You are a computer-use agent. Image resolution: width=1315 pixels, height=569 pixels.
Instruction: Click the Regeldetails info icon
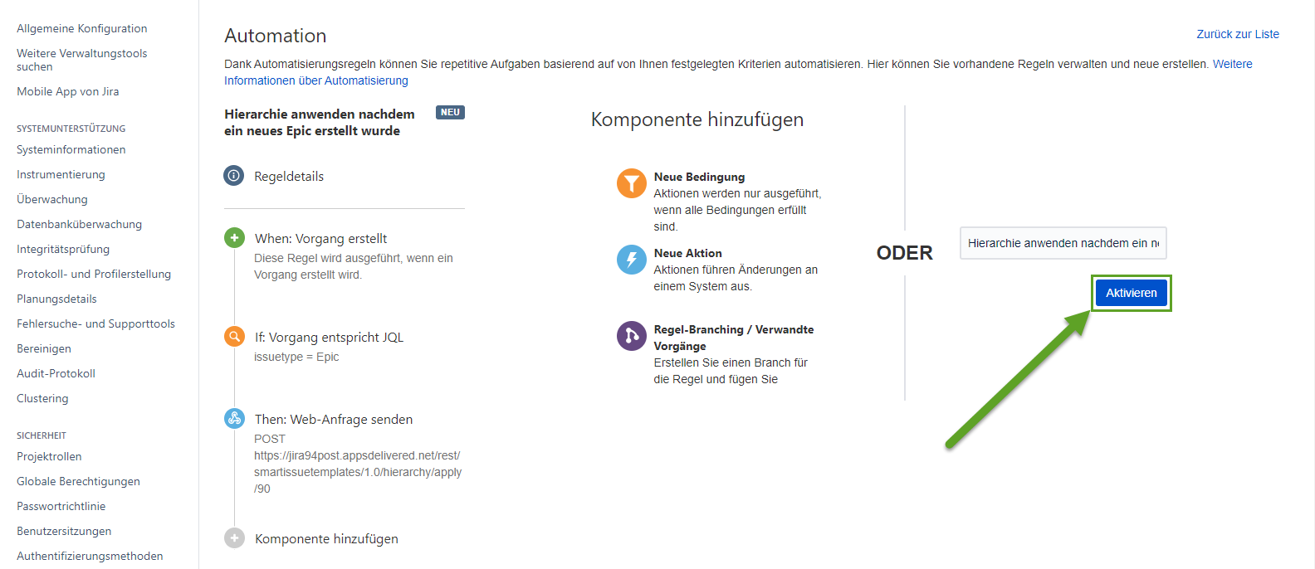(x=234, y=176)
